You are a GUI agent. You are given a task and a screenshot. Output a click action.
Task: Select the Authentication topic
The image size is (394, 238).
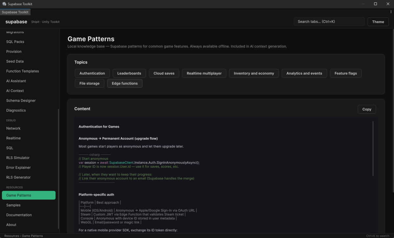tap(92, 73)
